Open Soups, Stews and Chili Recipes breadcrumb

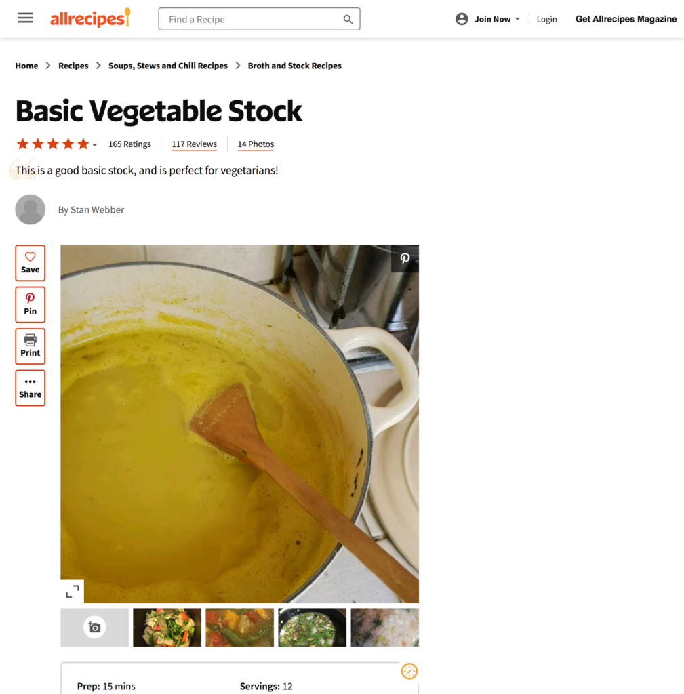click(x=168, y=66)
